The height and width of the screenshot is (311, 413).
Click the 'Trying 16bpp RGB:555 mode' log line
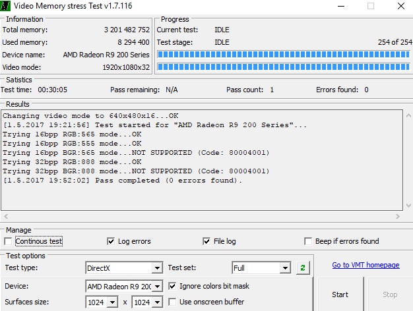pyautogui.click(x=72, y=144)
